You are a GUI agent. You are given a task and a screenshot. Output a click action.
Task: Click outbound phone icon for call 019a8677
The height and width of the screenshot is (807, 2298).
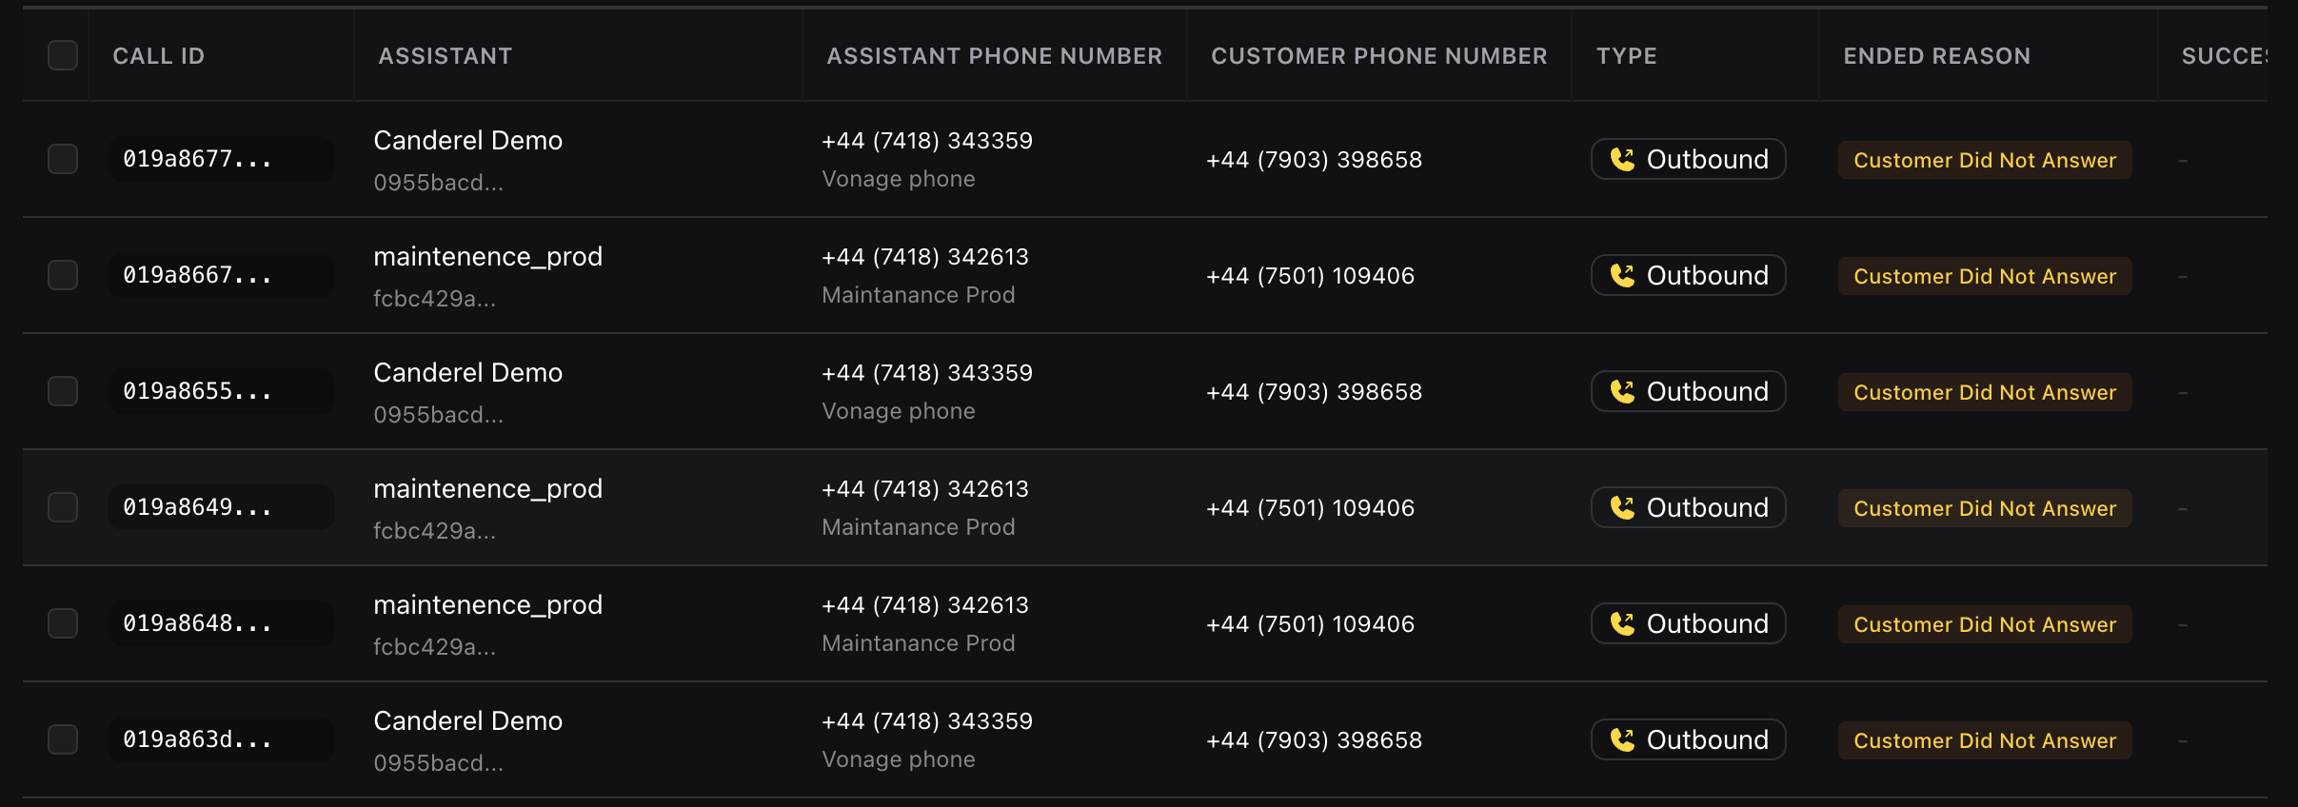(1622, 159)
